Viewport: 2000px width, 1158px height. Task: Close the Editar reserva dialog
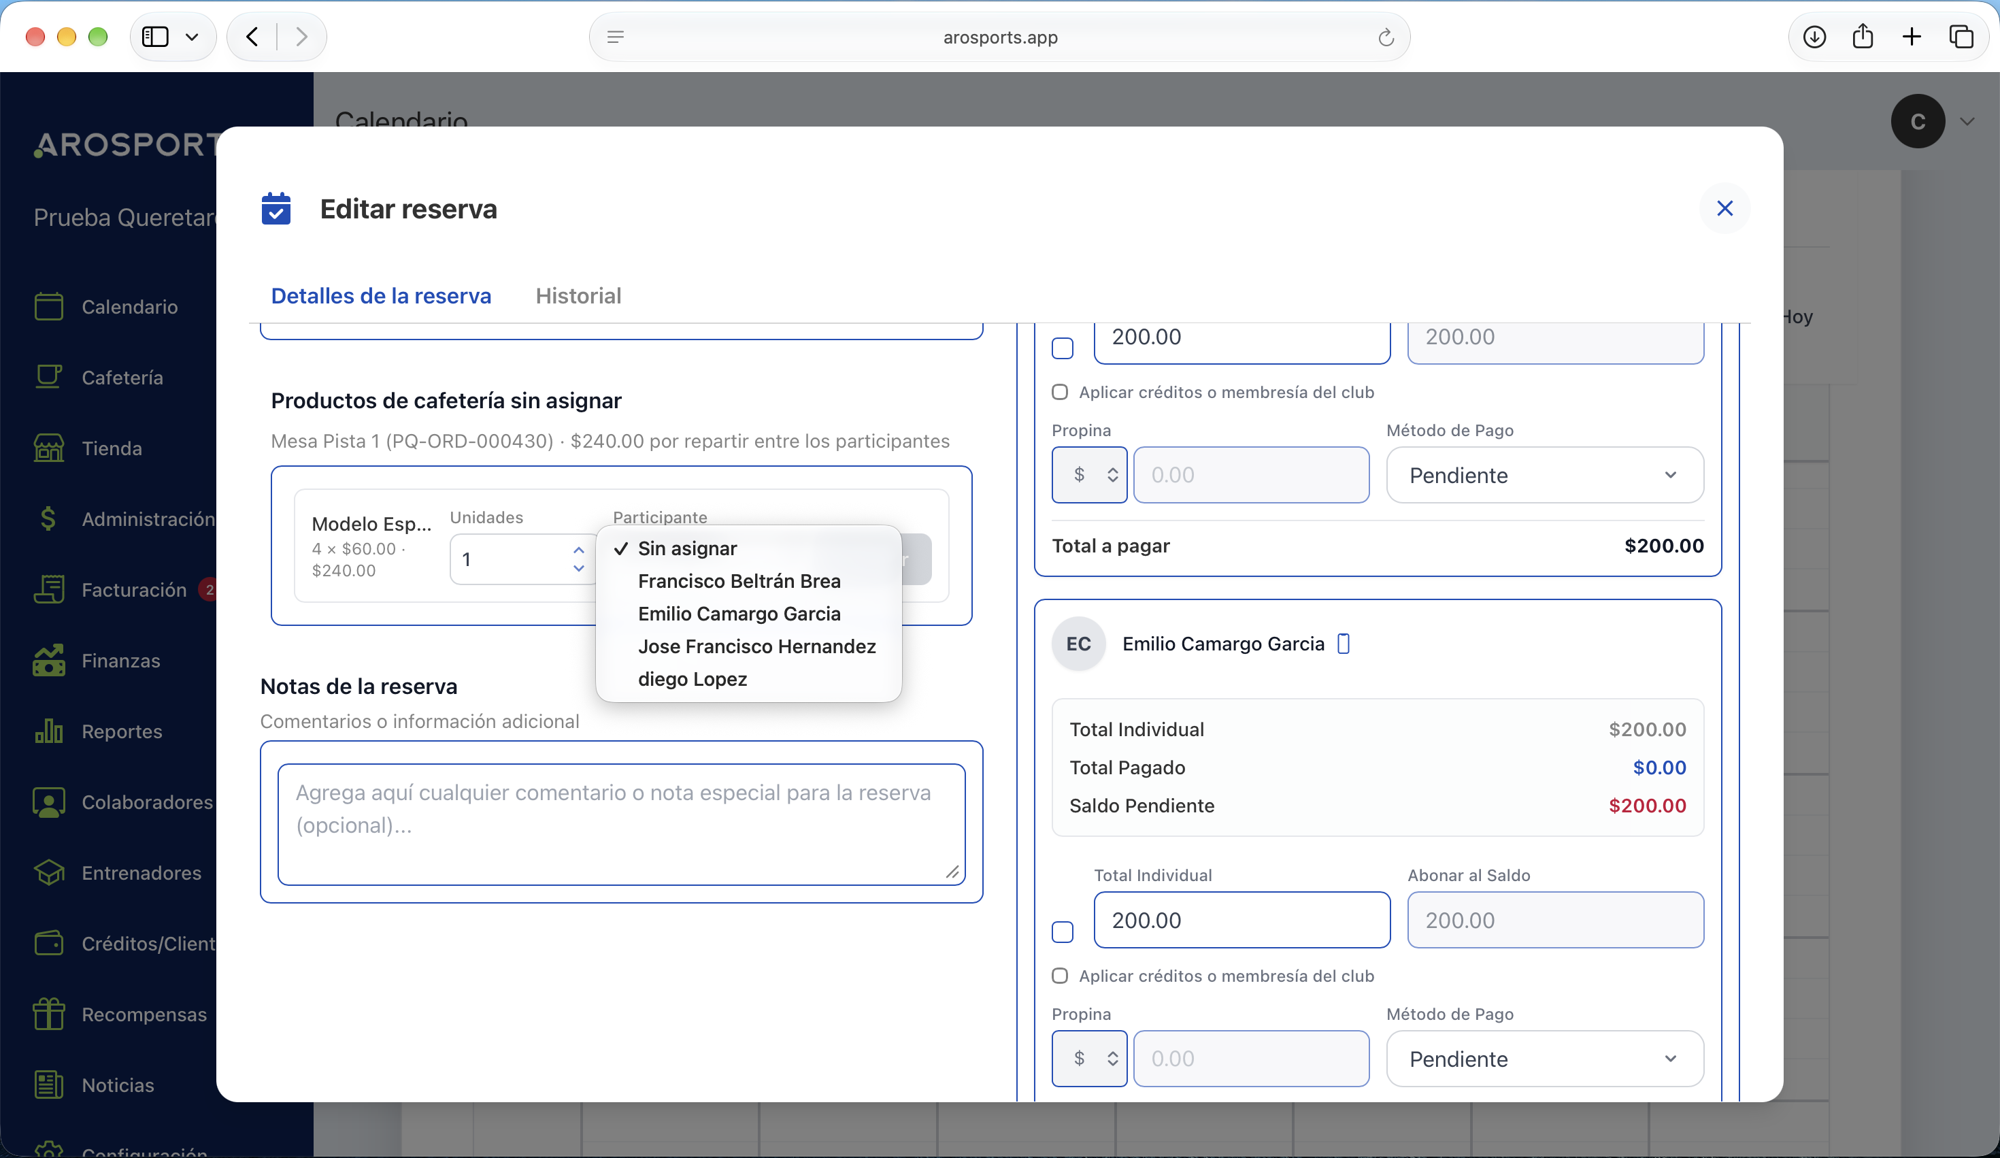tap(1724, 208)
